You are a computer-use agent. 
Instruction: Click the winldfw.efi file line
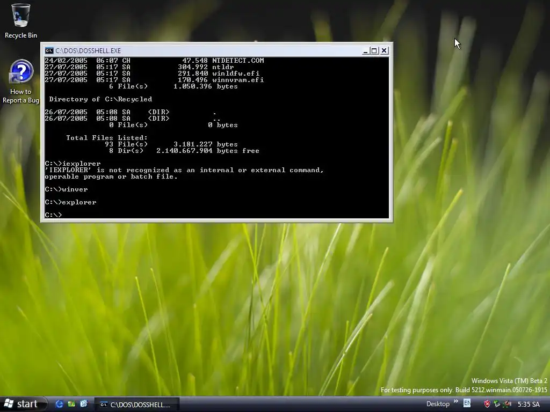[x=152, y=73]
